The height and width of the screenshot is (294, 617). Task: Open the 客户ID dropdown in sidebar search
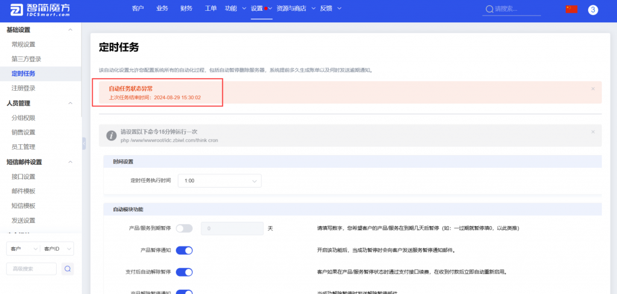pyautogui.click(x=57, y=248)
